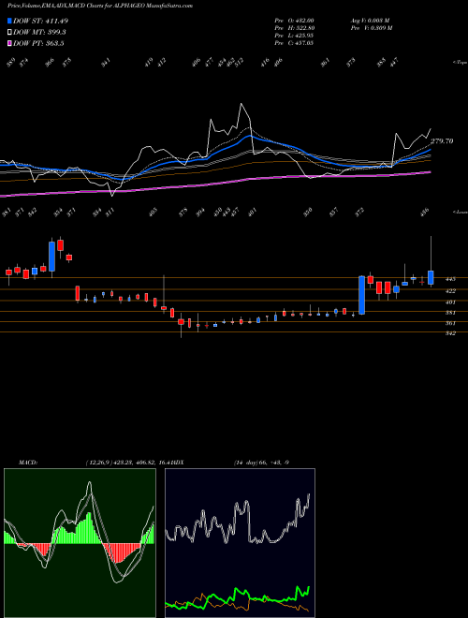This screenshot has width=468, height=618.
Task: Click the ADX '(14 day) 66, +43, -9' text
Action: point(261,463)
